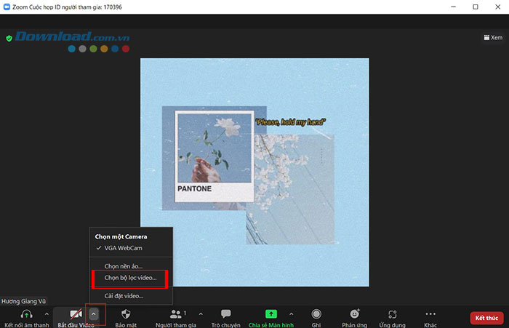Image resolution: width=509 pixels, height=328 pixels.
Task: Choose Chọn nền ảo menu item
Action: [x=123, y=266]
